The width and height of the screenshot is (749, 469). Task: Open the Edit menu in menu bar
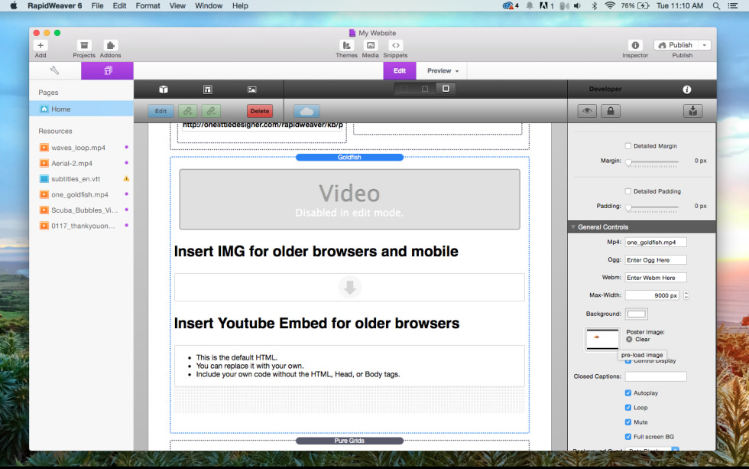[119, 5]
